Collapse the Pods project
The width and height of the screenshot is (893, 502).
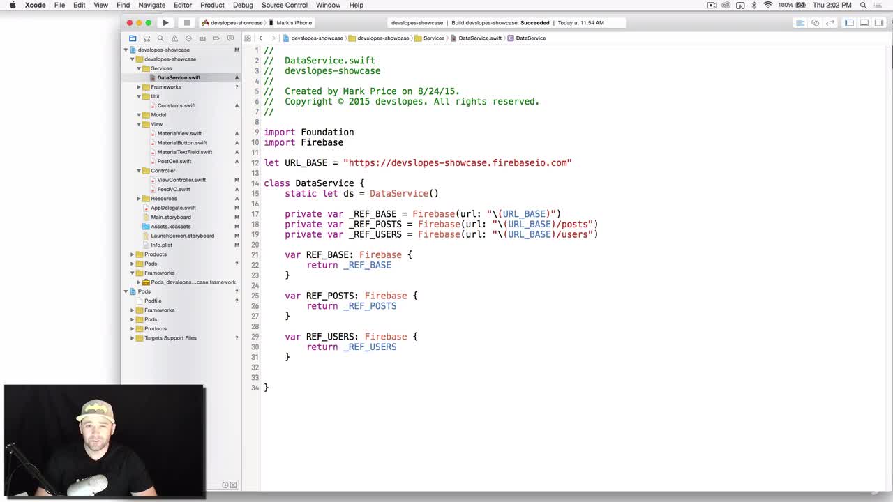pyautogui.click(x=126, y=291)
